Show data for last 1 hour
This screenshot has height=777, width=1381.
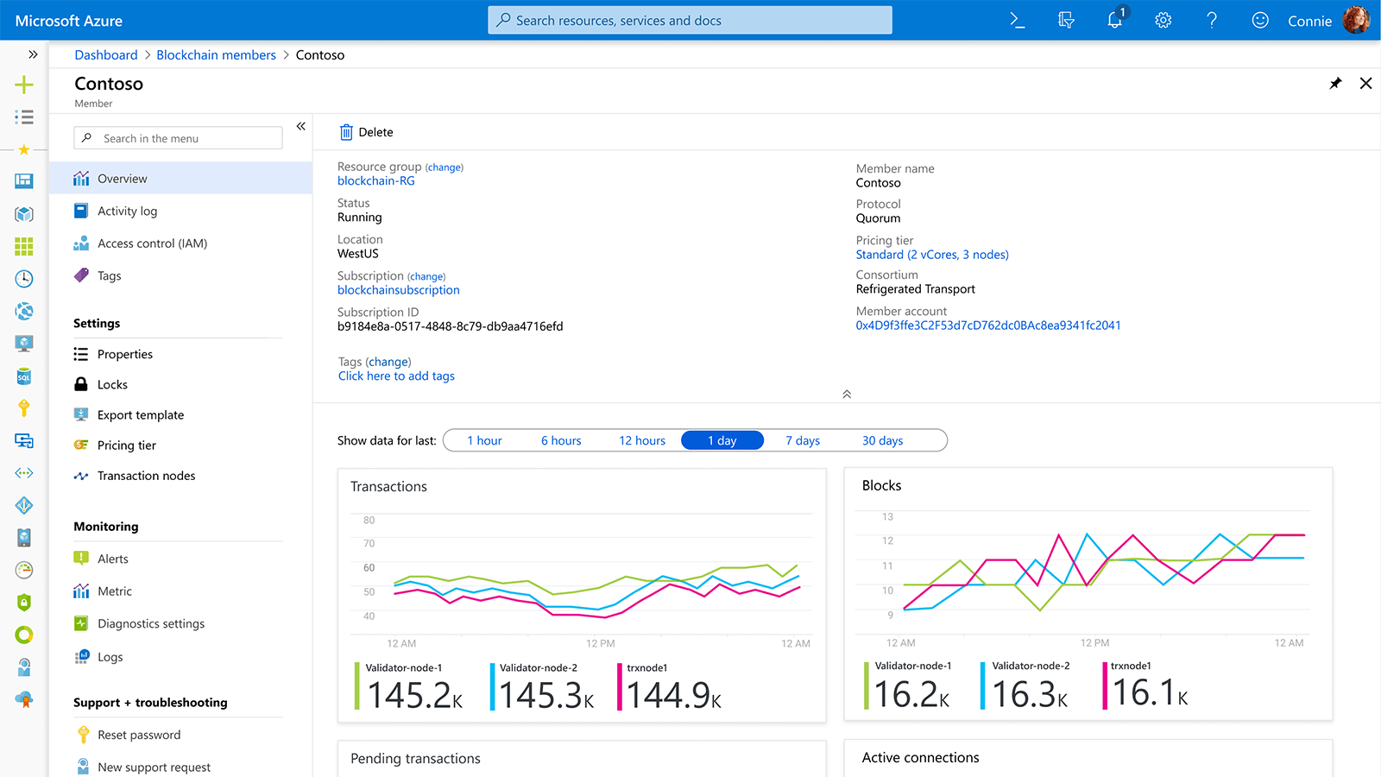pyautogui.click(x=484, y=440)
